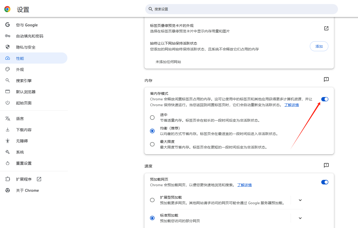Open the 自动填充和密码 settings page
This screenshot has width=358, height=228.
pyautogui.click(x=34, y=36)
